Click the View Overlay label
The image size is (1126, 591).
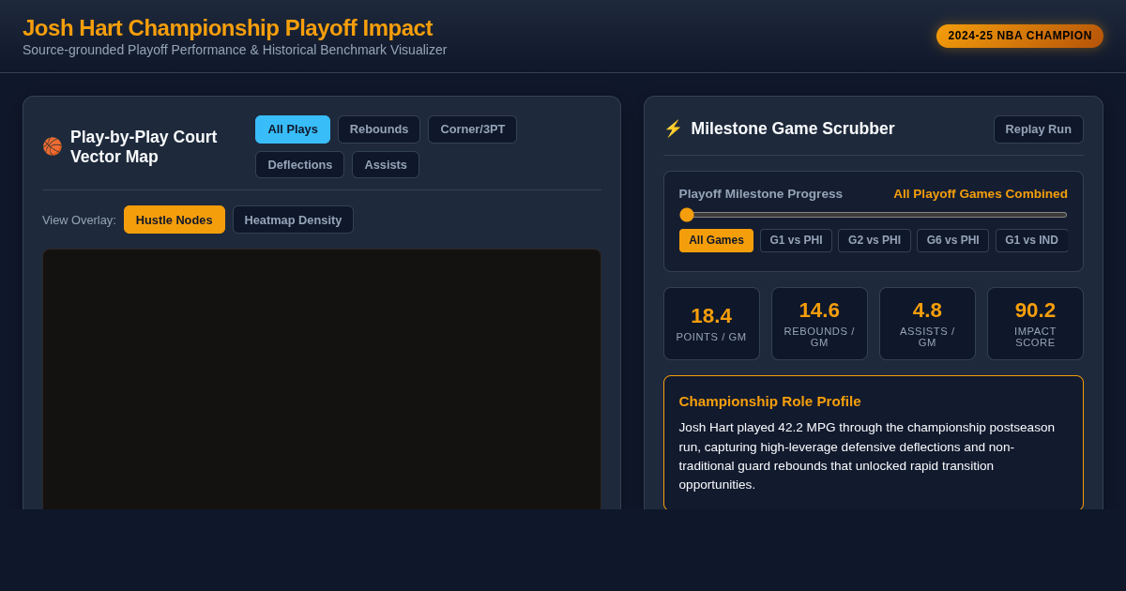pos(79,220)
